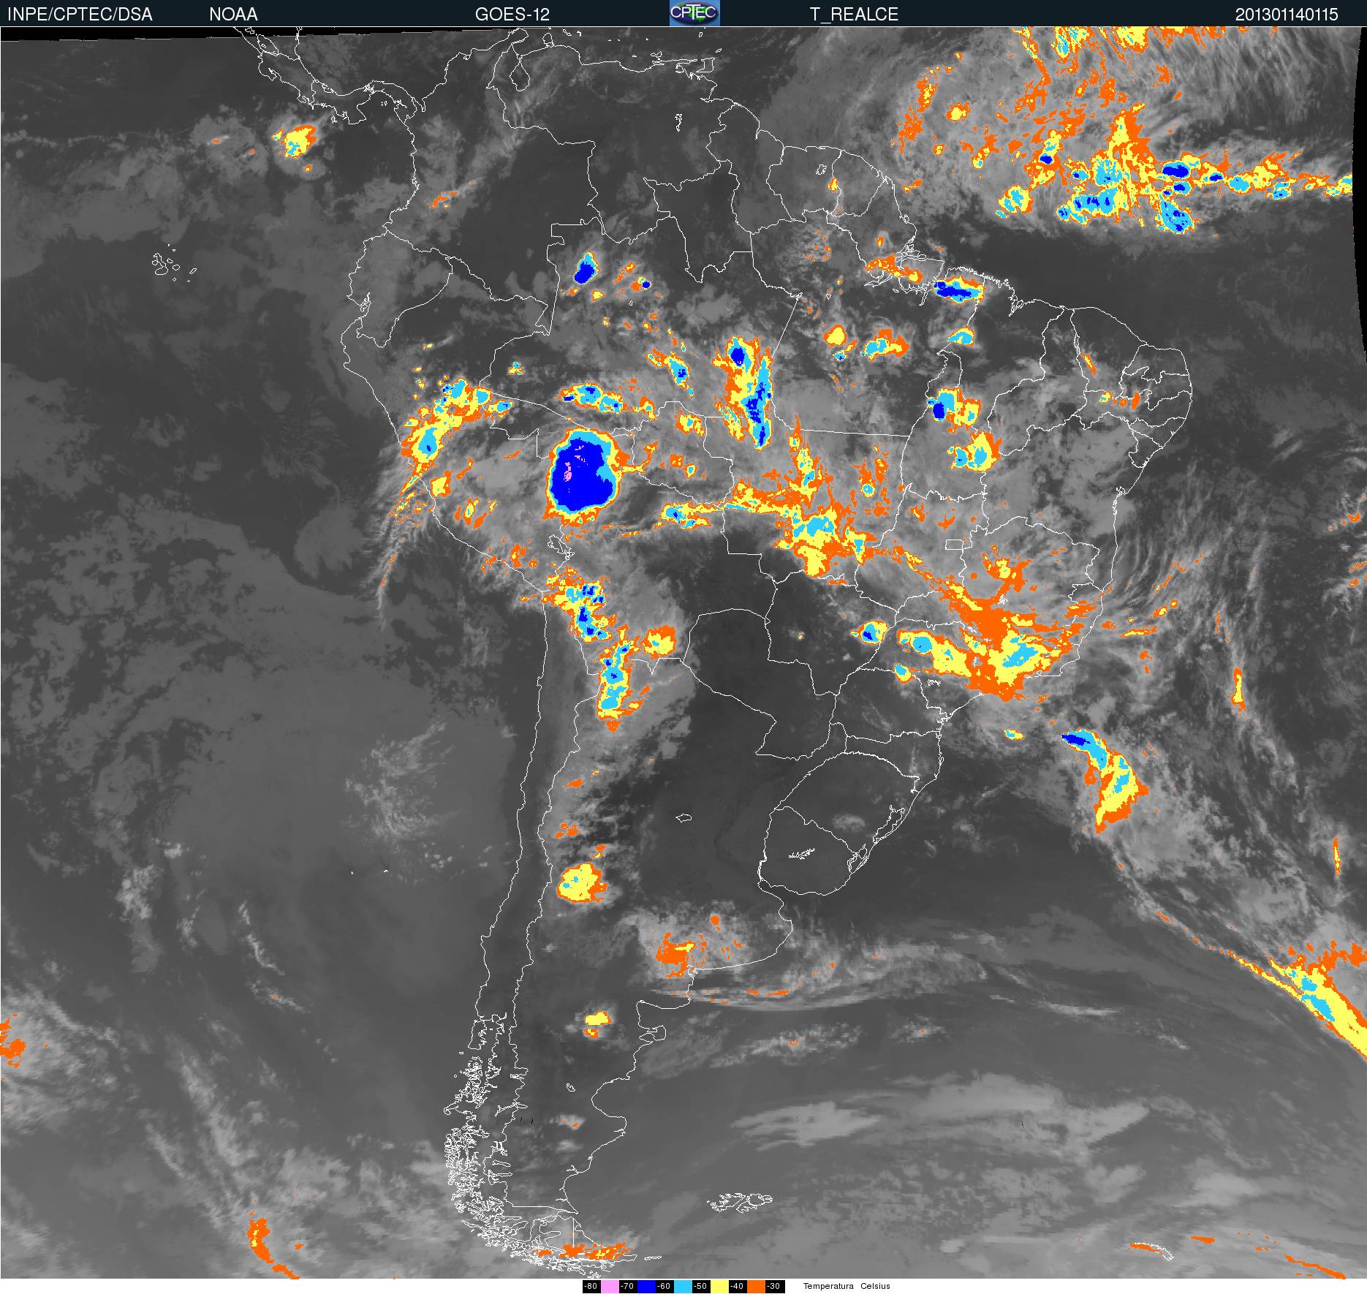Click the CPTEC logo in header
1367x1294 pixels.
coord(694,13)
